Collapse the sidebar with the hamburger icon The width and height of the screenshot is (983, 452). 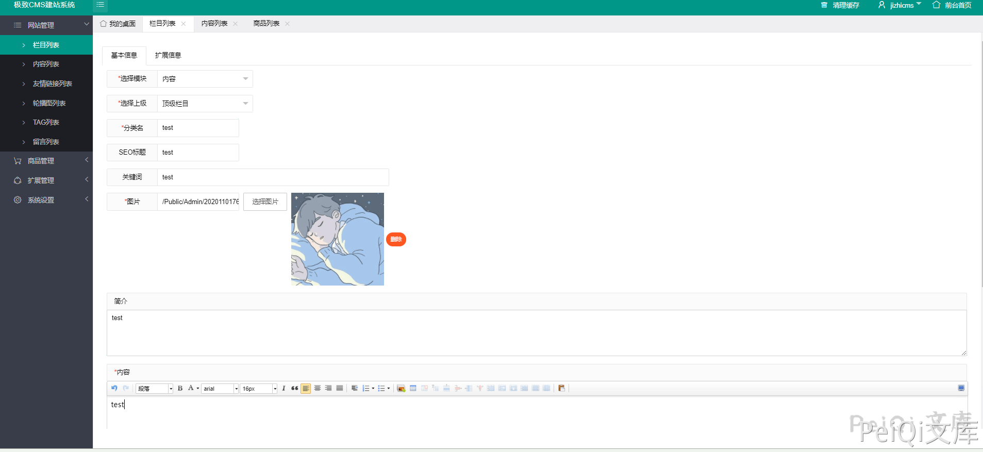pyautogui.click(x=100, y=5)
